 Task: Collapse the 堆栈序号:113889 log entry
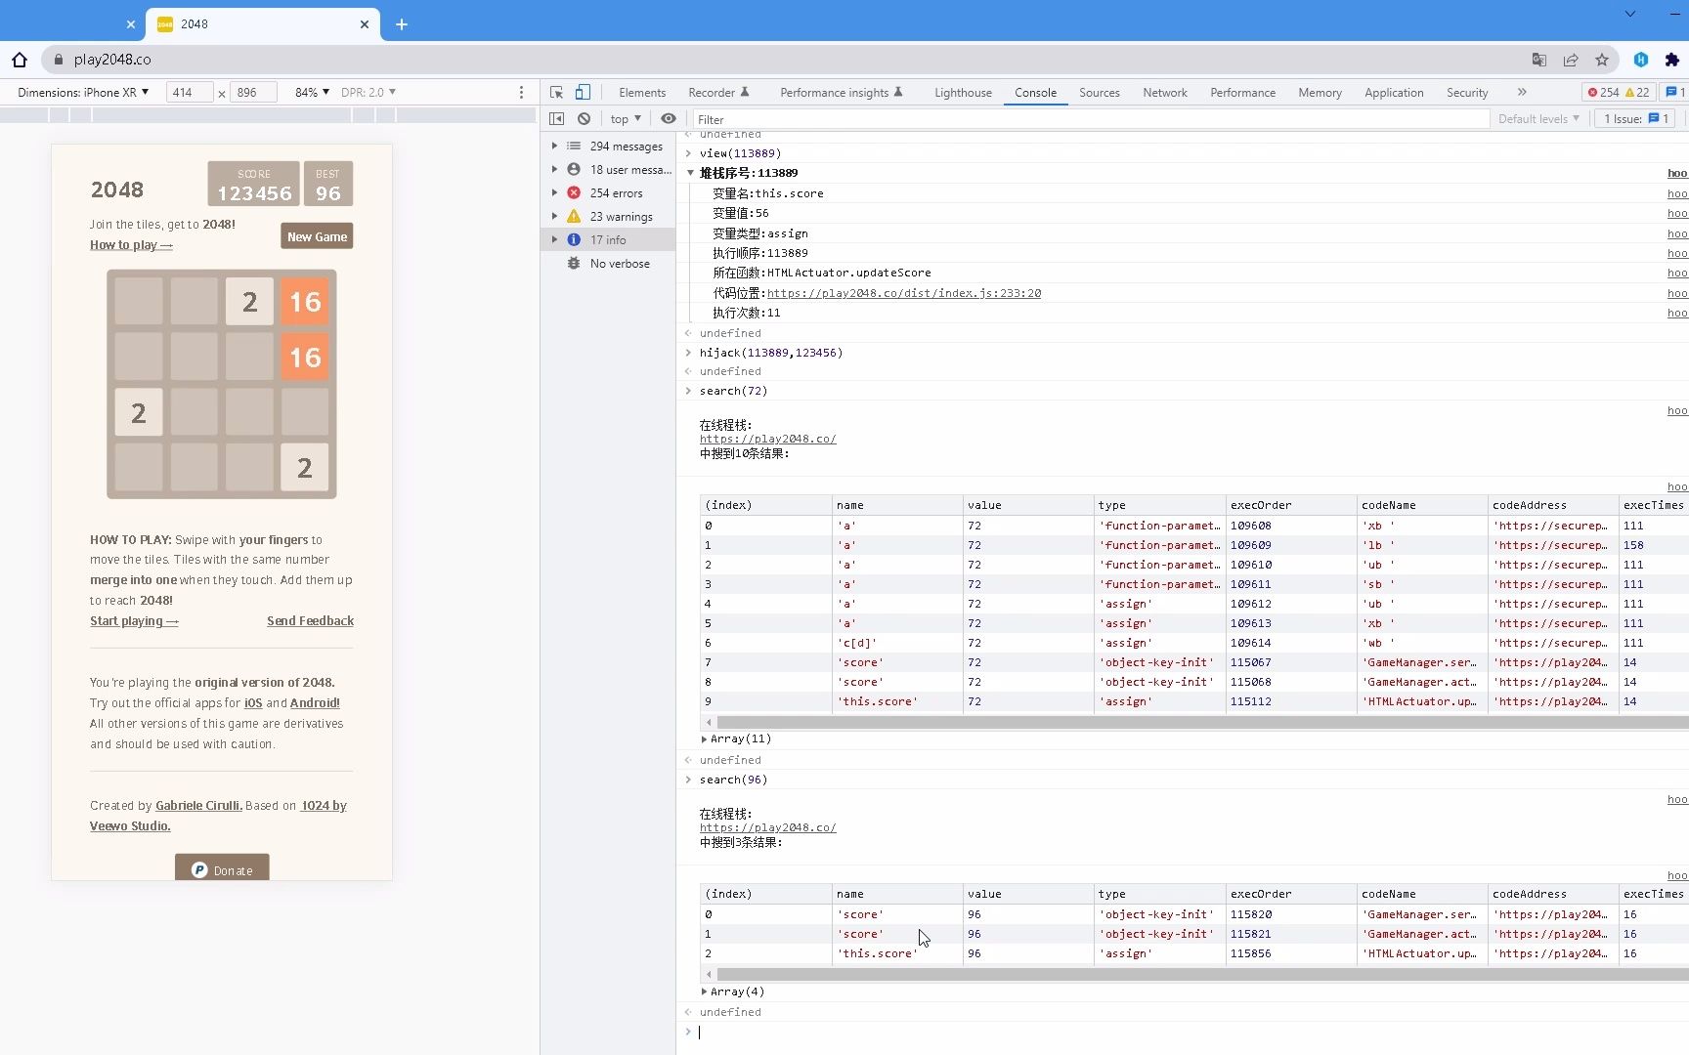click(690, 173)
